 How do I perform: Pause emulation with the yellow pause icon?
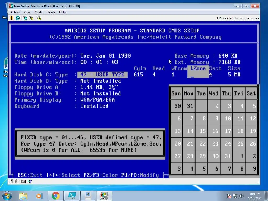(x=12, y=18)
